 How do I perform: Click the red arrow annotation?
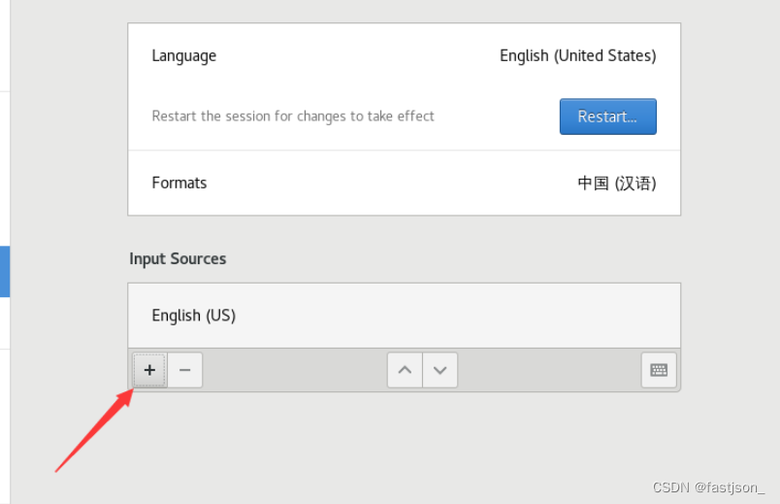(92, 432)
